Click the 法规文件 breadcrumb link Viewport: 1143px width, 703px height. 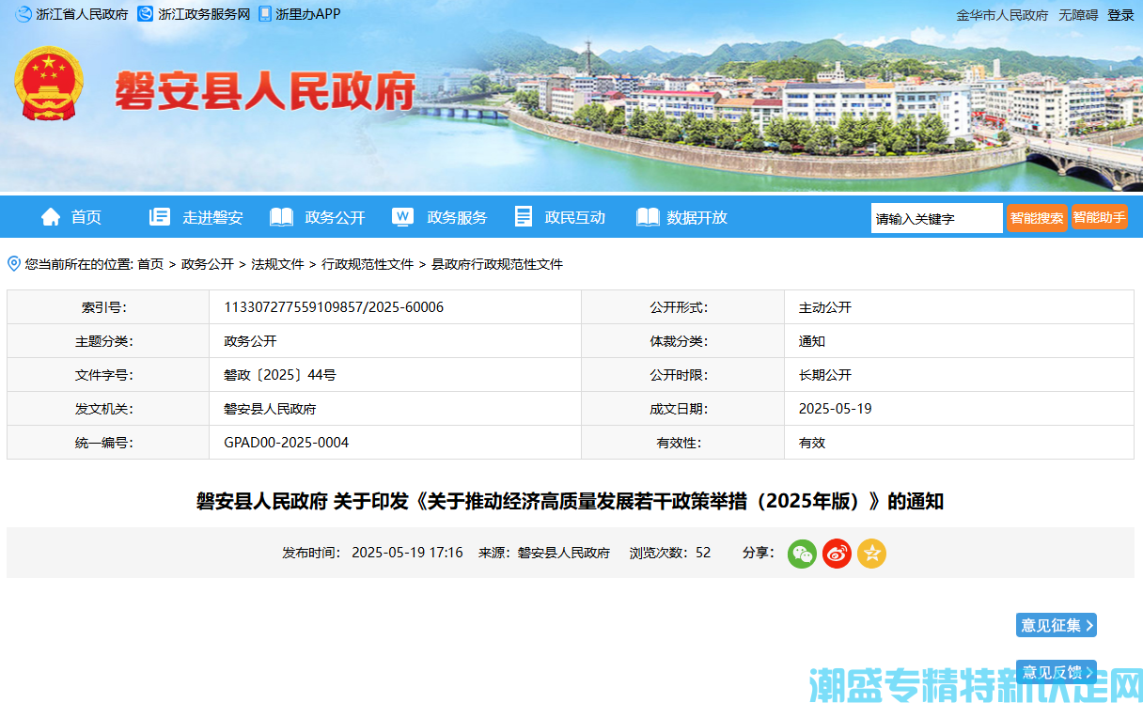(x=277, y=264)
